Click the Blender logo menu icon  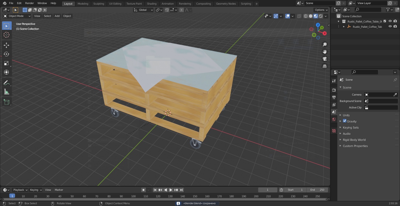4,3
